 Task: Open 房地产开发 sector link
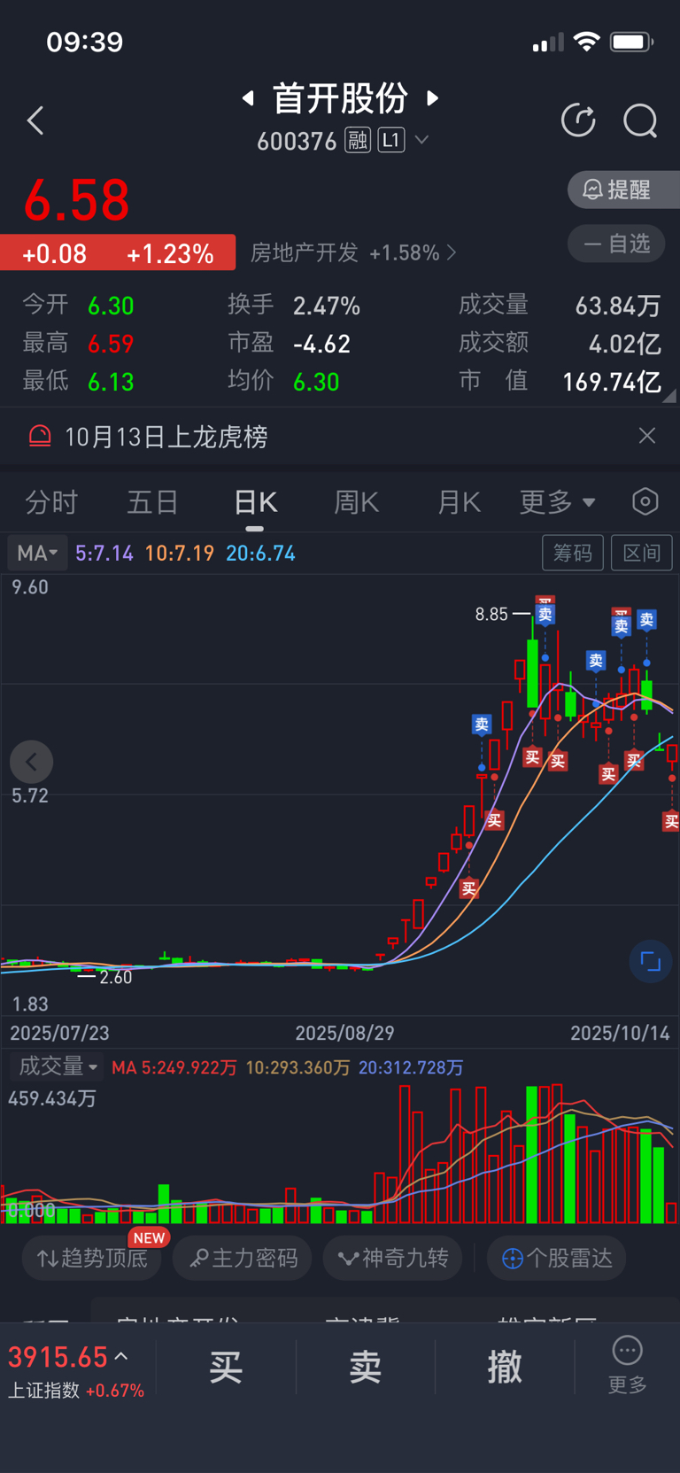point(353,253)
